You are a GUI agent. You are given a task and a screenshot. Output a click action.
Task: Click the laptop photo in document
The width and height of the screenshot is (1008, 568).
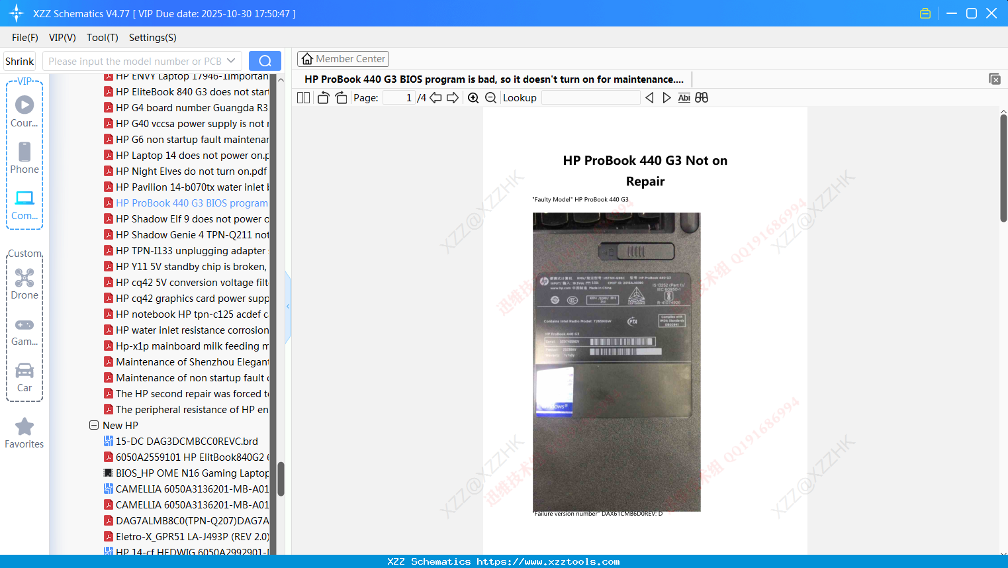coord(616,361)
